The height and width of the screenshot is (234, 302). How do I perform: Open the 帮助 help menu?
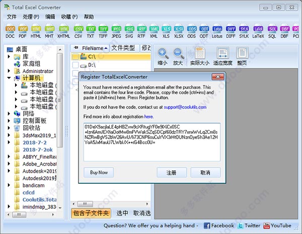tap(89, 17)
